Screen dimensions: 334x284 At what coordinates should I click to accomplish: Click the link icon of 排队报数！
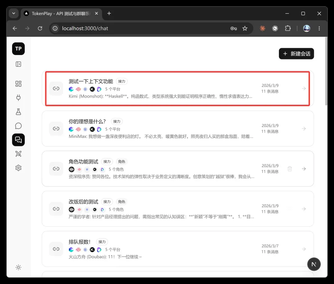point(56,249)
